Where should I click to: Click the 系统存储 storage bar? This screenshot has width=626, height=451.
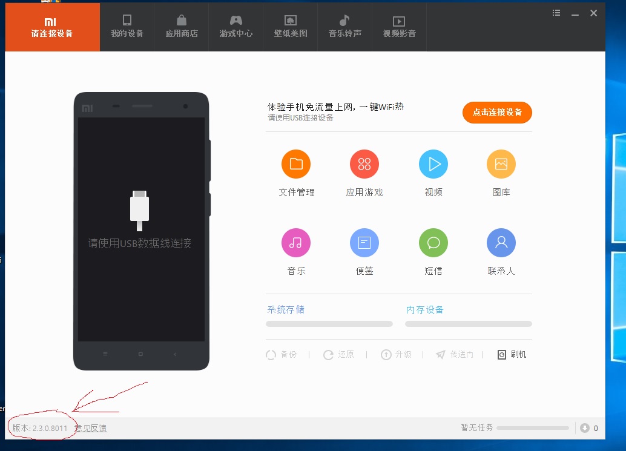(x=329, y=324)
